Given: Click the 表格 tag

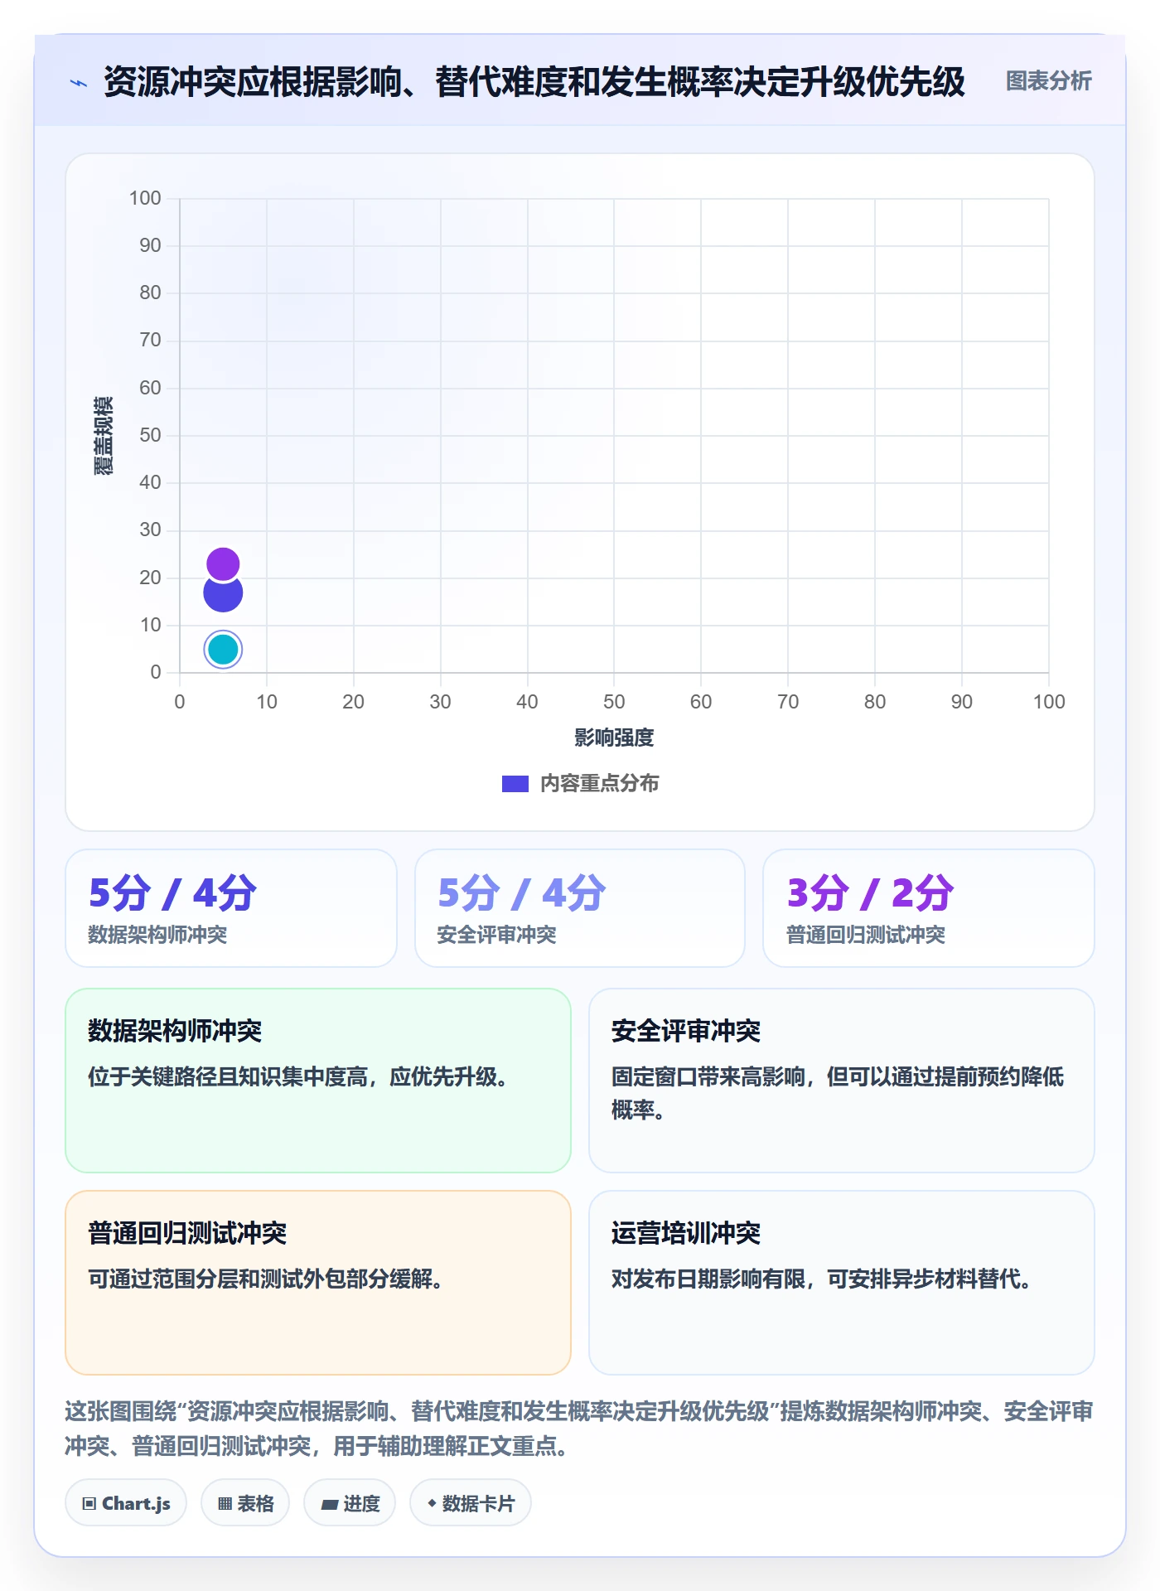Looking at the screenshot, I should pos(245,1503).
